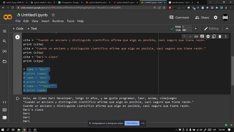This screenshot has width=234, height=132.
Task: Open the browser Extensions puzzle icon
Action: click(217, 8)
